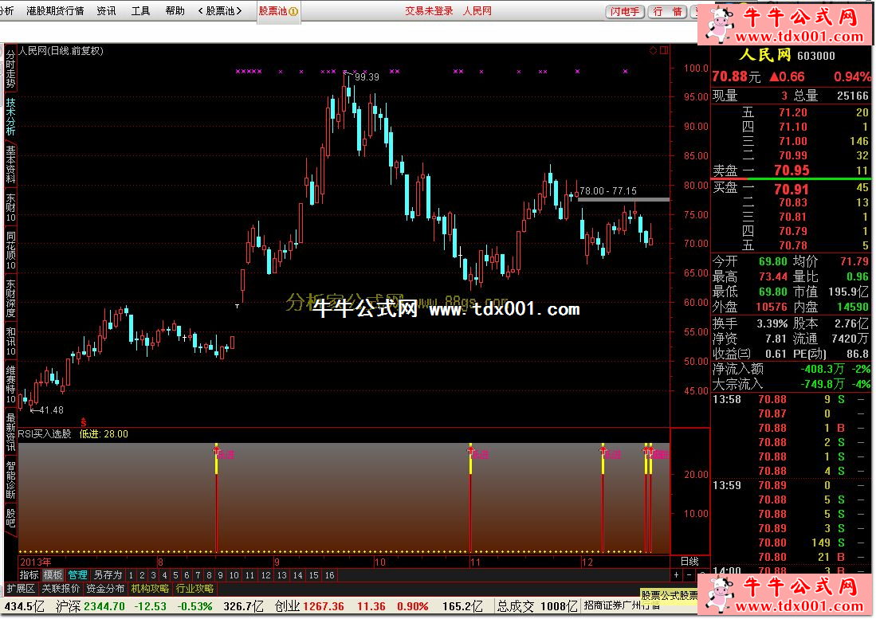Click the buy-one price 70.91
Viewport: 876px width, 619px height.
click(792, 190)
